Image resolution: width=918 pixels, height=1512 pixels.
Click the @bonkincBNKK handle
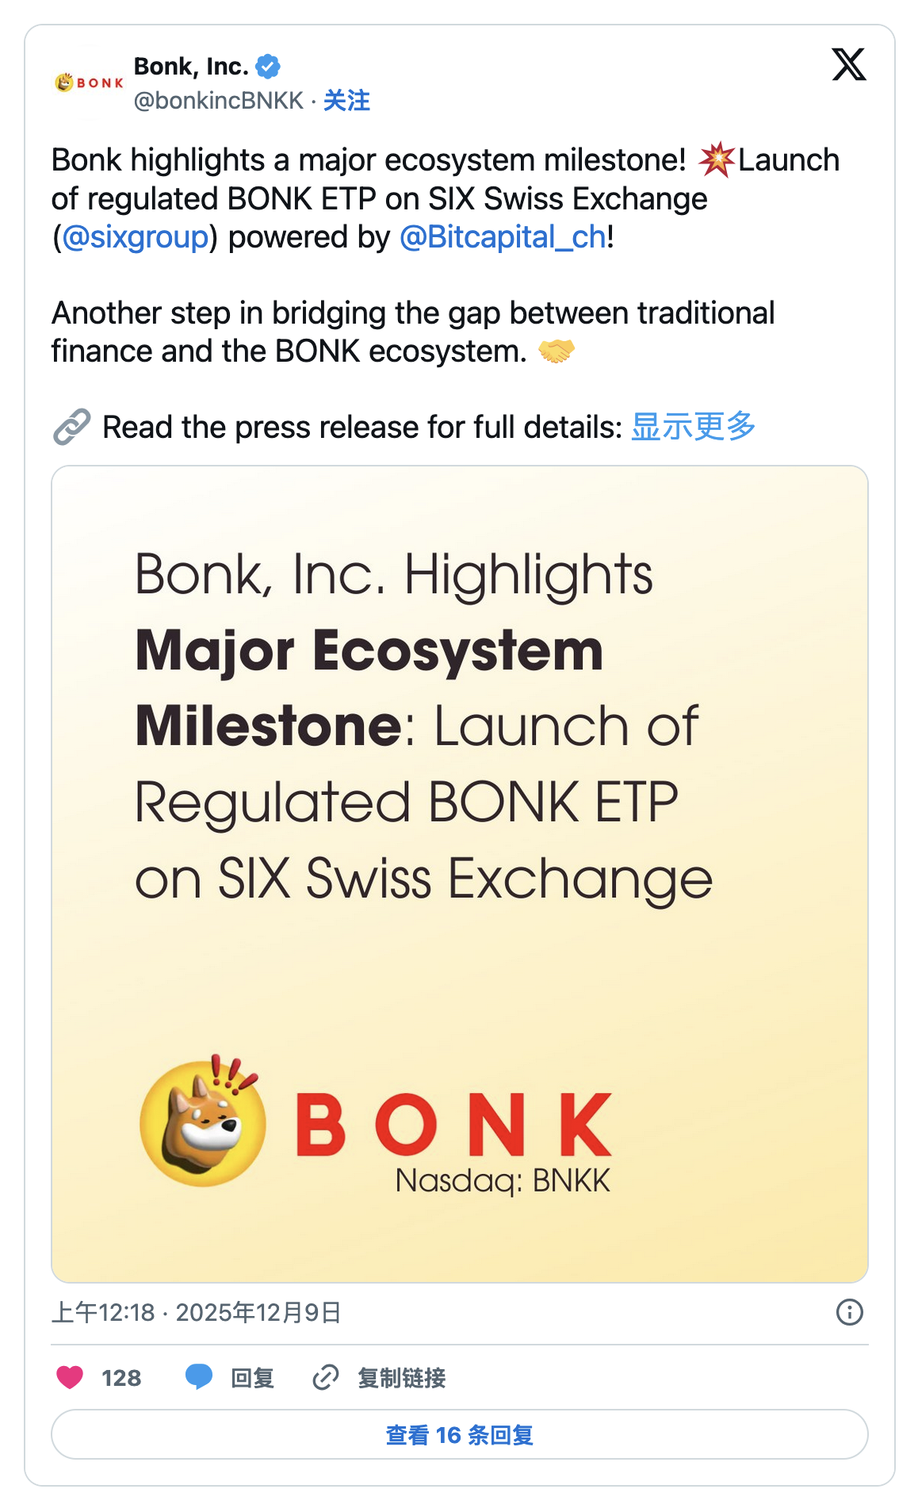(x=218, y=101)
